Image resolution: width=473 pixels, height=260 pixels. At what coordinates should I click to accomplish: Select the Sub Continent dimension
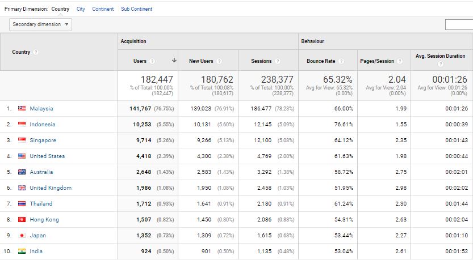[x=137, y=9]
